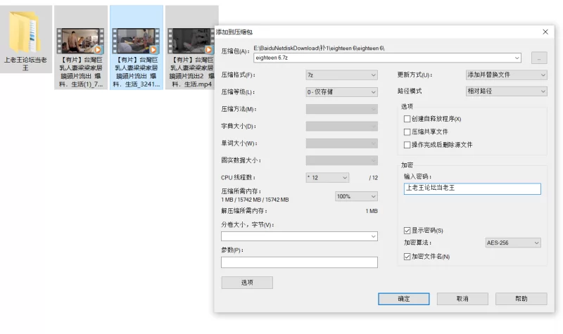Uncheck the 加密文件名 checkbox
This screenshot has height=334, width=563.
click(x=407, y=257)
